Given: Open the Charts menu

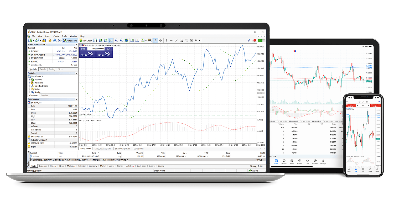Looking at the screenshot, I should (56, 36).
